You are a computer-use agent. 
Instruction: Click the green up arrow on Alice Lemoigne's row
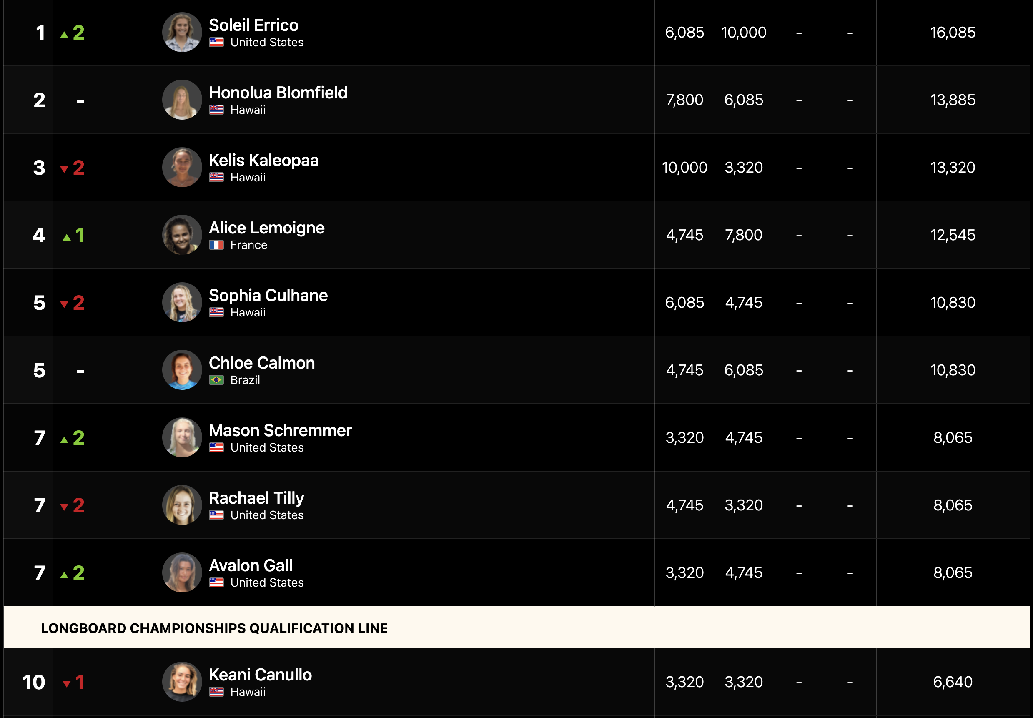pyautogui.click(x=67, y=237)
